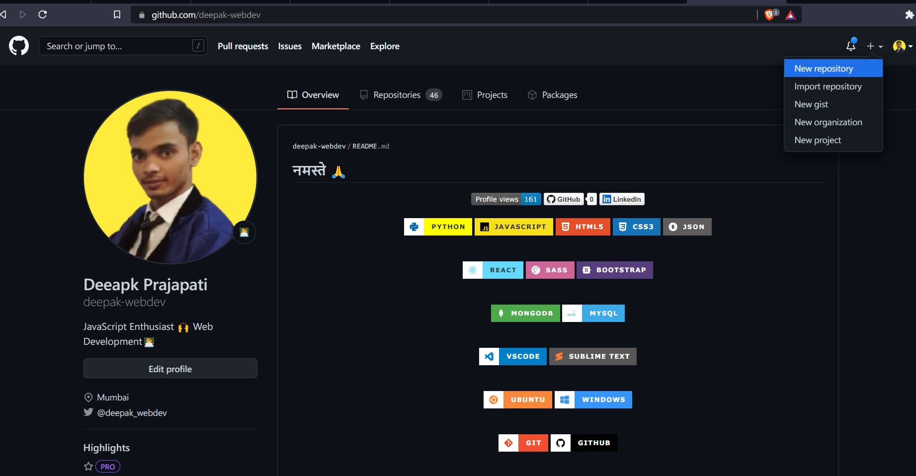Screen dimensions: 916x476
Task: Open the README.md file link
Action: tap(371, 146)
